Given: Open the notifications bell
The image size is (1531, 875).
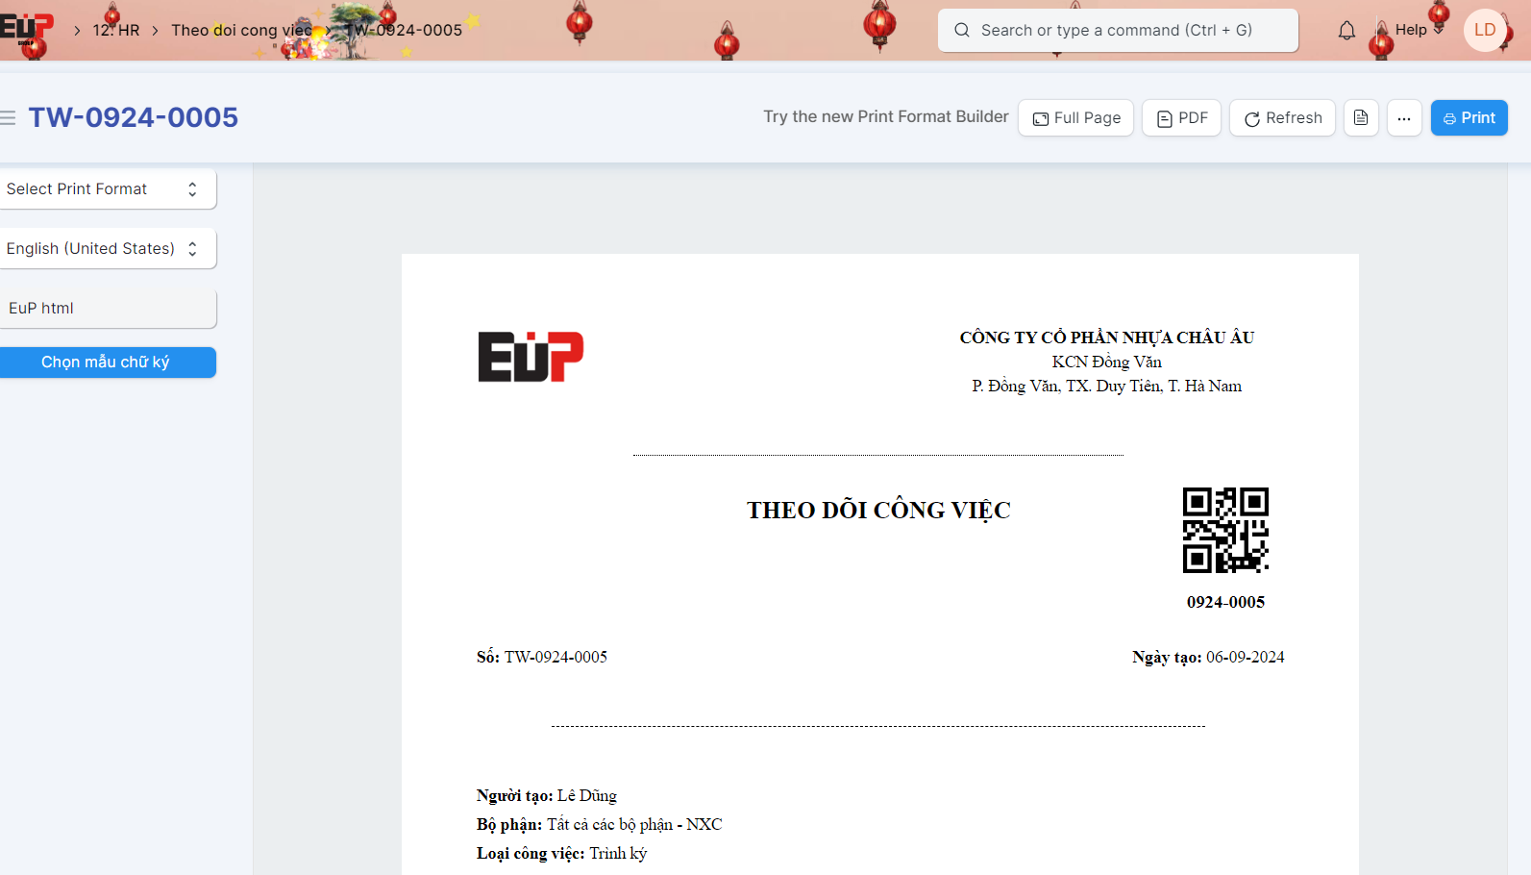Looking at the screenshot, I should (x=1346, y=31).
